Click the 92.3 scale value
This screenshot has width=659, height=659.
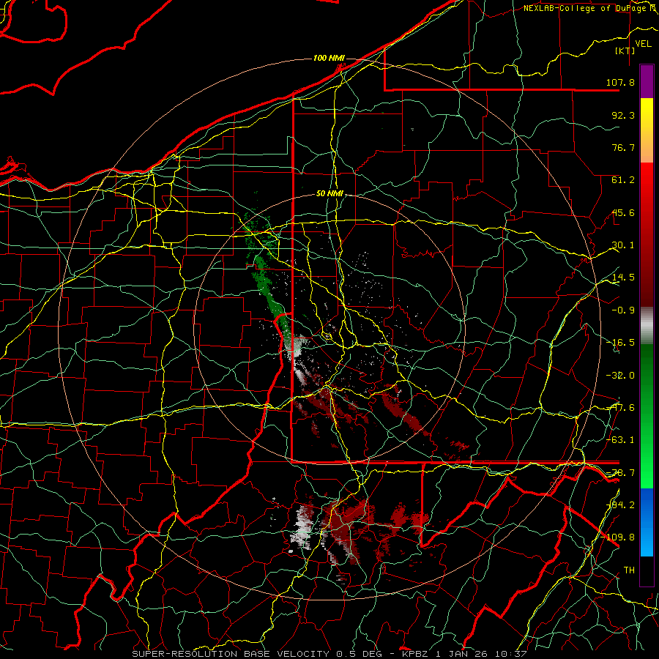click(x=623, y=115)
